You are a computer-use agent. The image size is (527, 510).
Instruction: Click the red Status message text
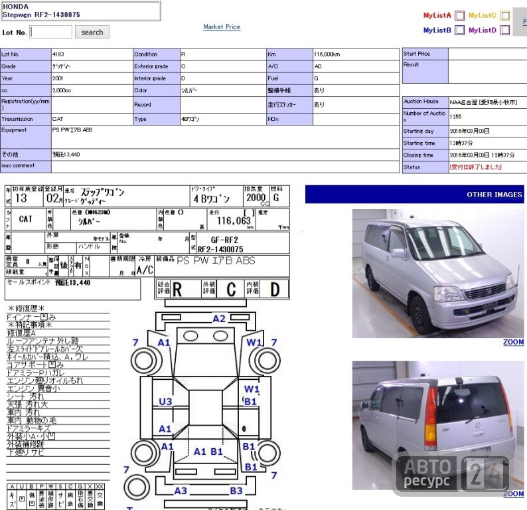point(476,167)
